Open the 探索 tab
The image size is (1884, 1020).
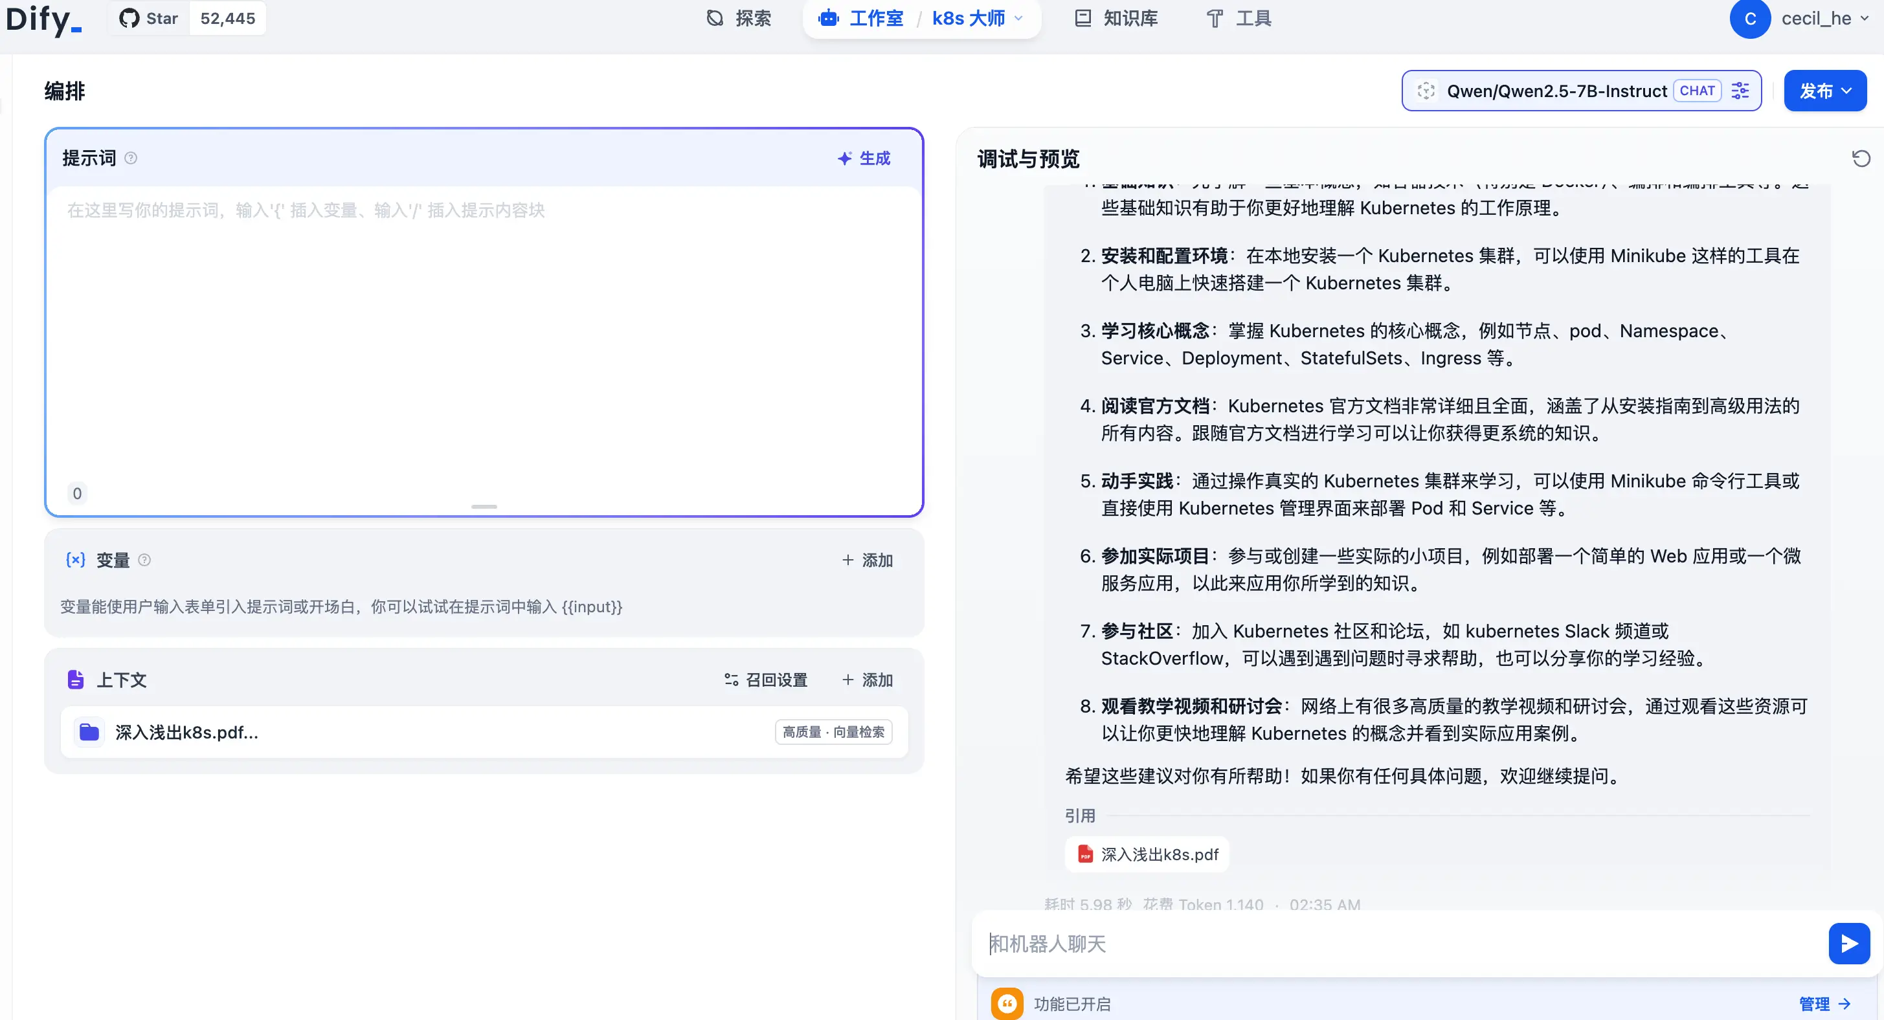(x=739, y=18)
